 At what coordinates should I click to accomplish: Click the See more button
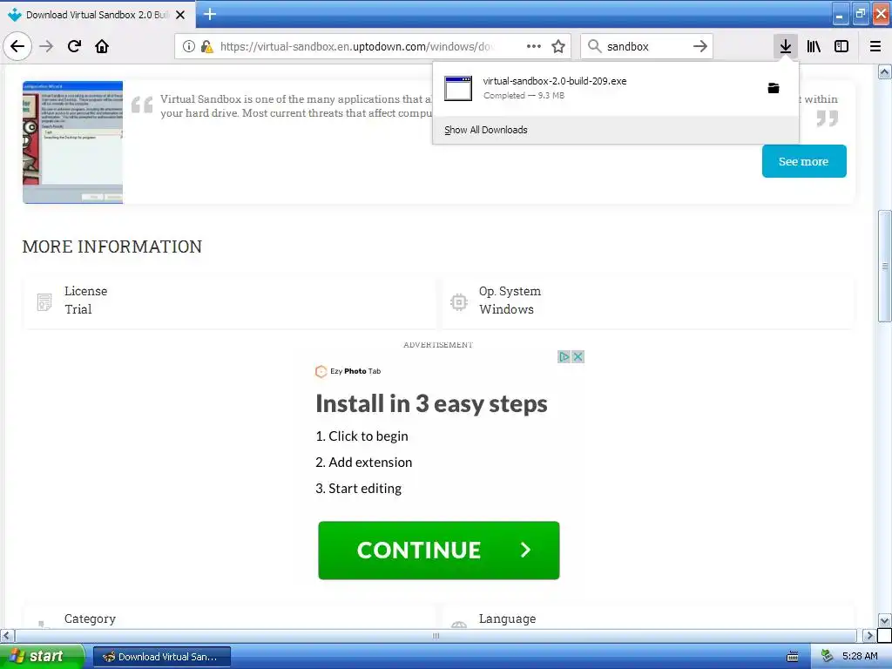pyautogui.click(x=804, y=161)
